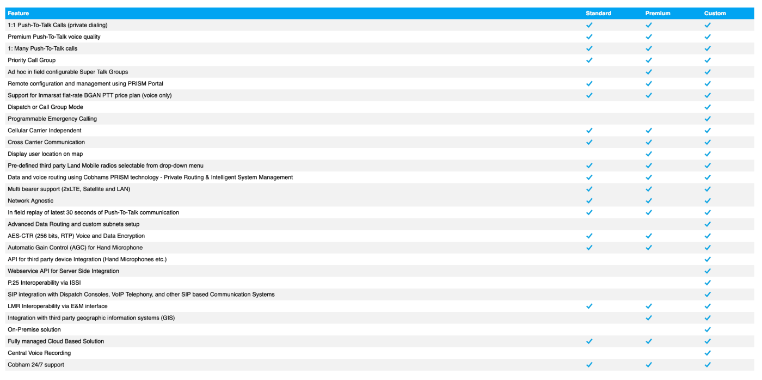Click Premium checkmark for Ad hoc Super Talk Groups
Viewport: 762px width, 380px height.
click(x=648, y=72)
